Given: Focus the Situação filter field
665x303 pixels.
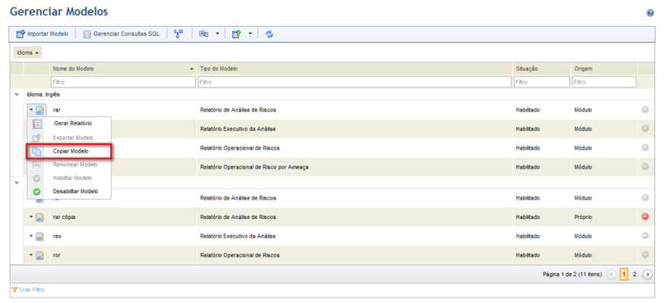Looking at the screenshot, I should (542, 82).
